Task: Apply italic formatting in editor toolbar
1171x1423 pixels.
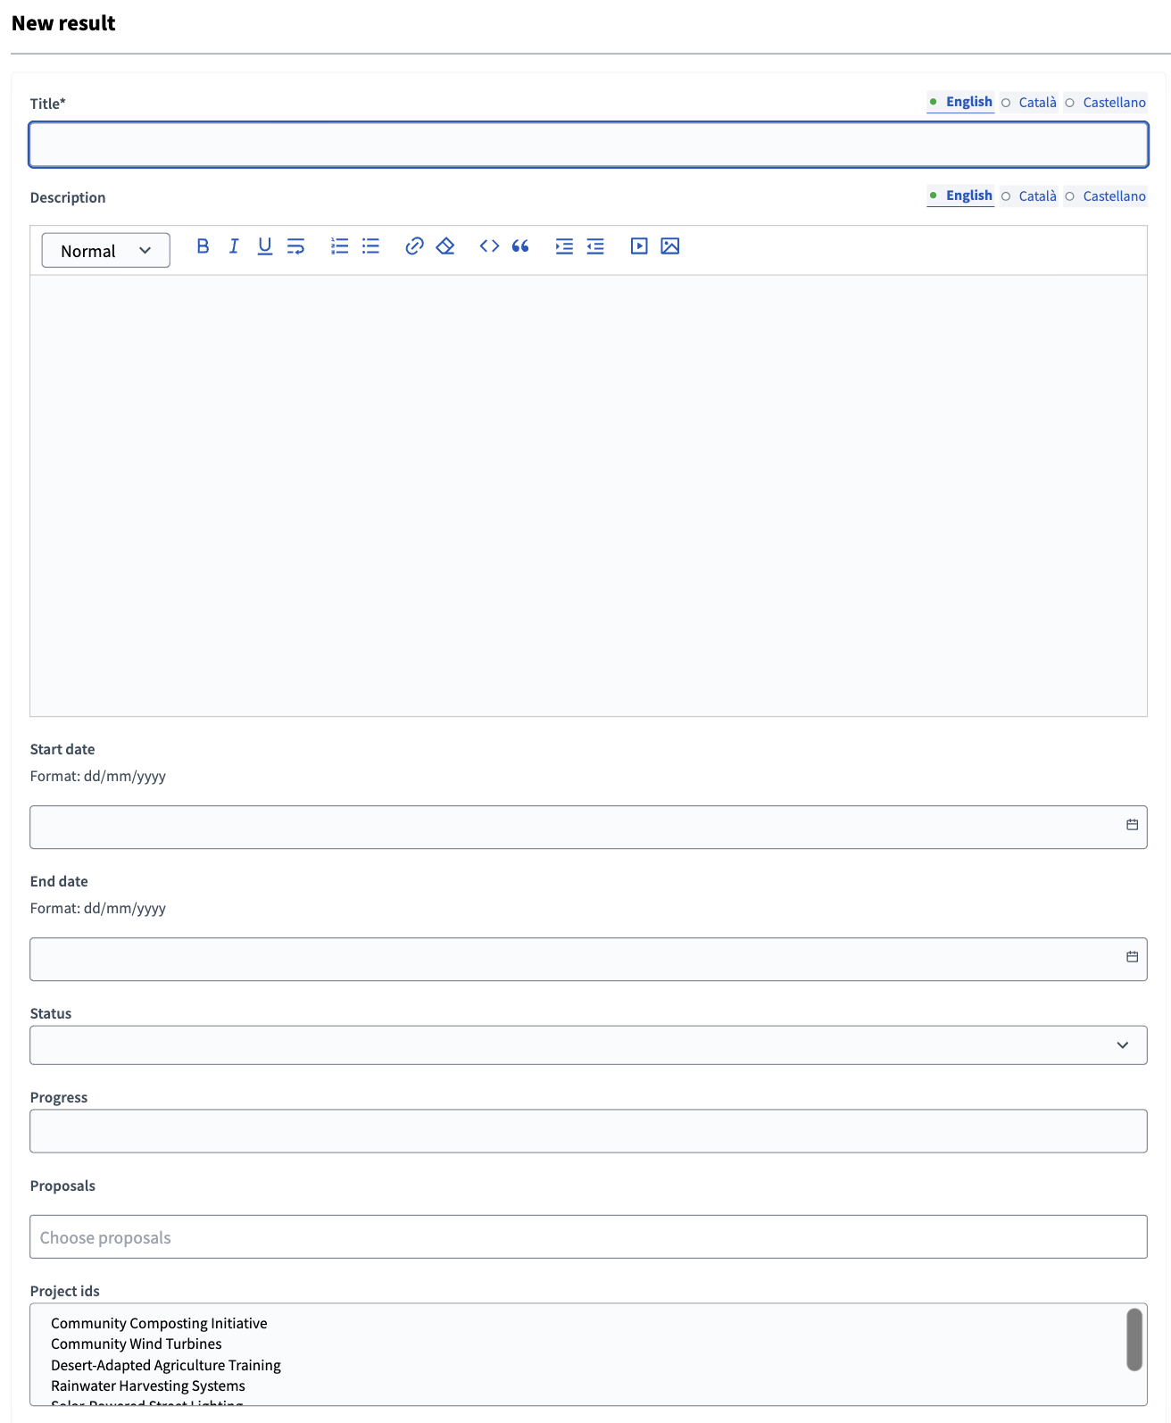Action: (234, 246)
